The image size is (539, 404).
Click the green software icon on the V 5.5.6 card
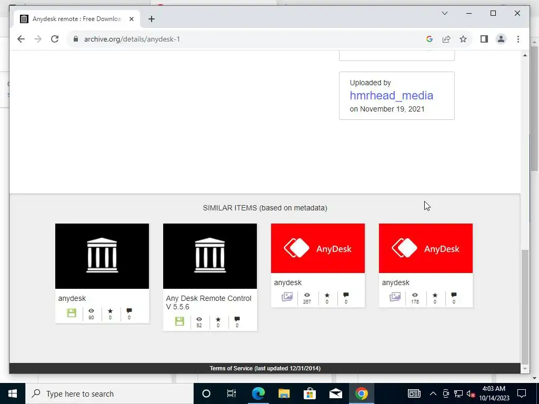tap(179, 321)
